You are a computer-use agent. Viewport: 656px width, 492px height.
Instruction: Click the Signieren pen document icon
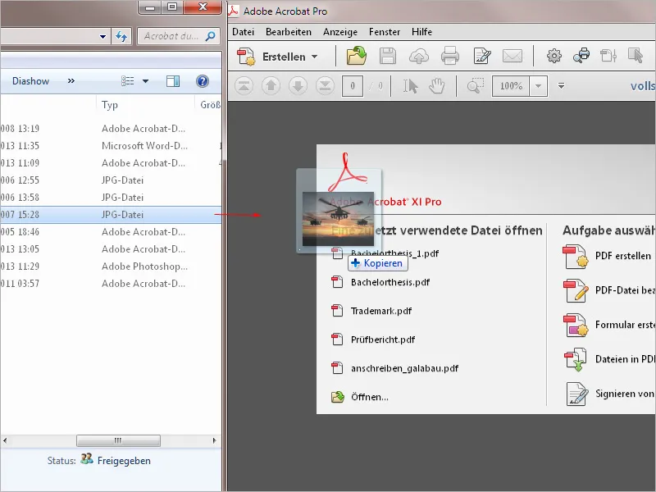577,394
